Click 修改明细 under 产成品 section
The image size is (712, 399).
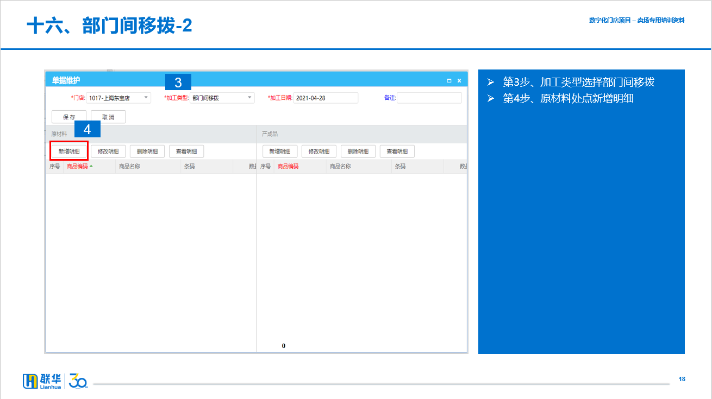click(x=319, y=151)
